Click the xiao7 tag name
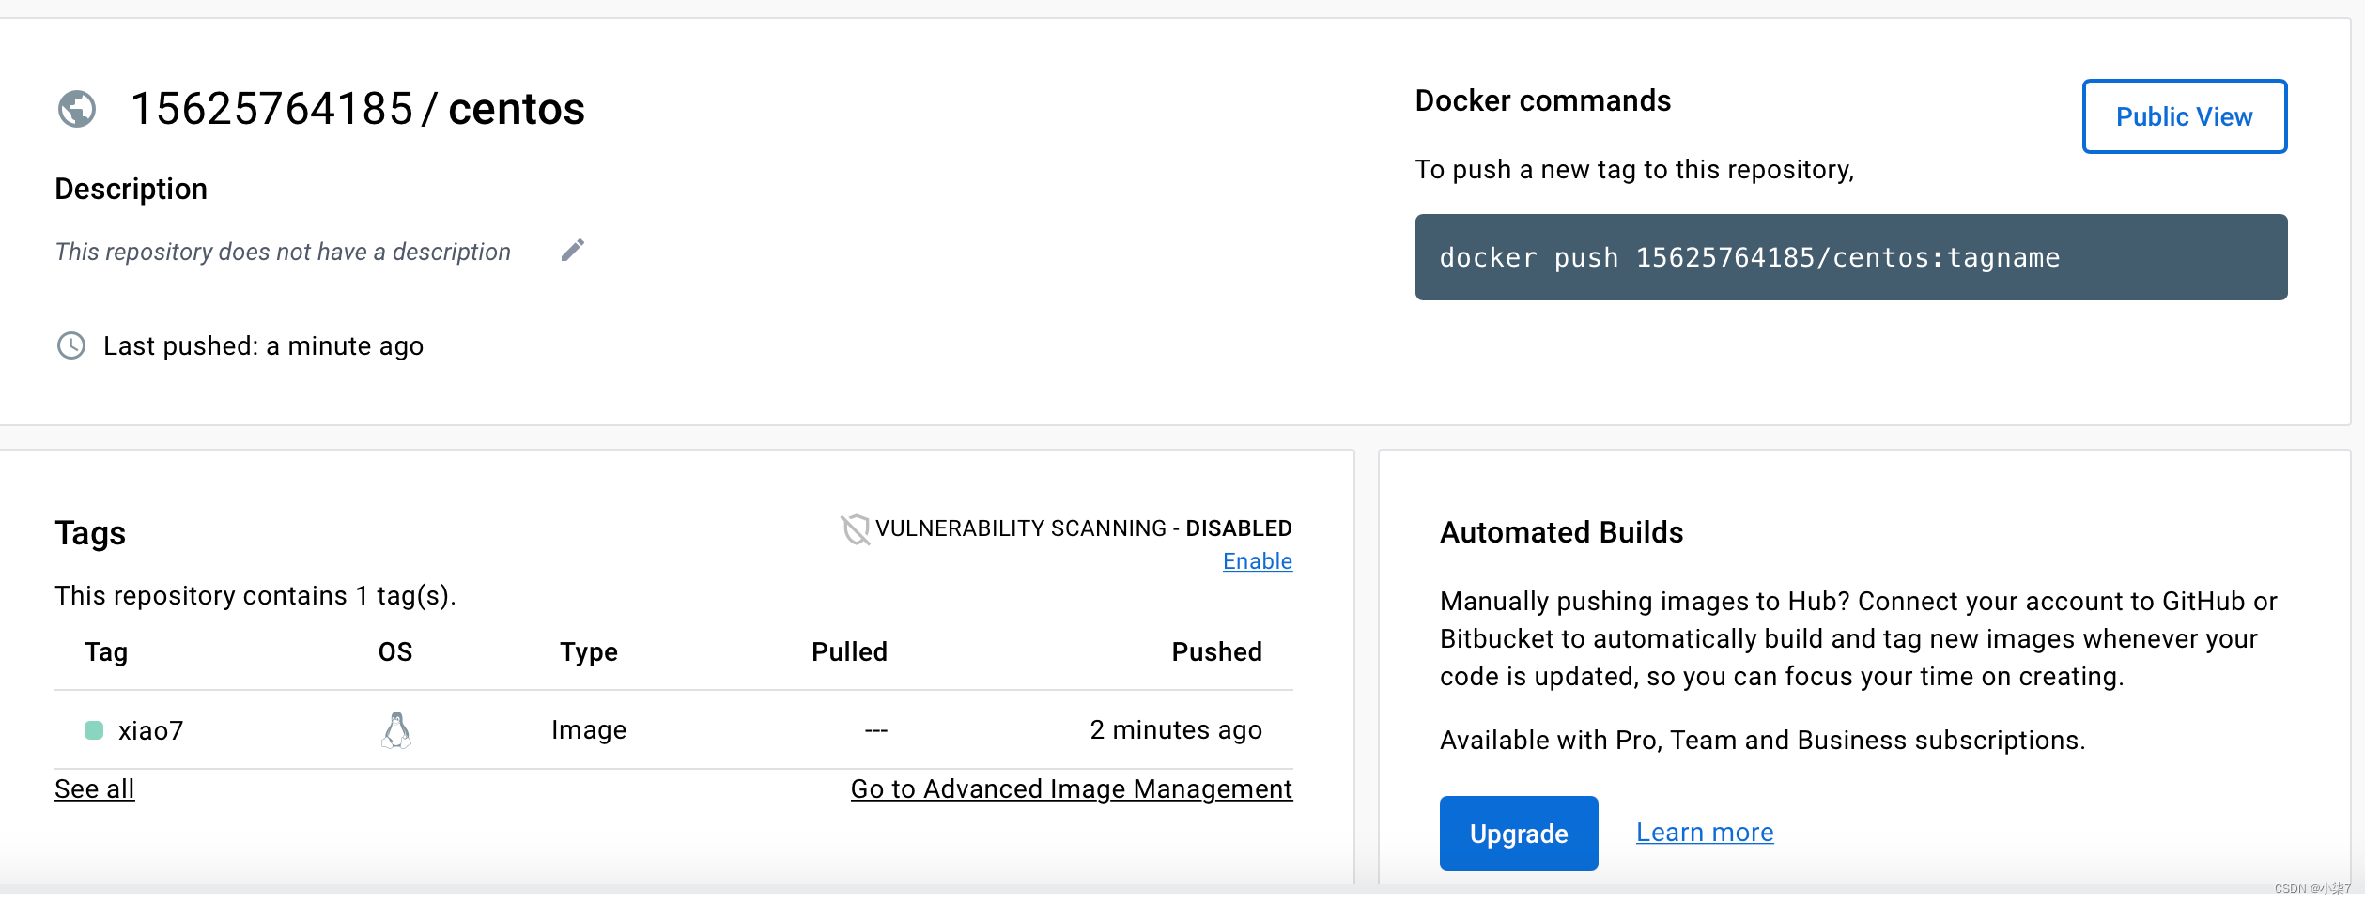Screen dimensions: 2365x903 point(150,730)
